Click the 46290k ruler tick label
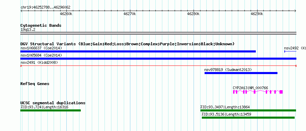 [x=257, y=14]
